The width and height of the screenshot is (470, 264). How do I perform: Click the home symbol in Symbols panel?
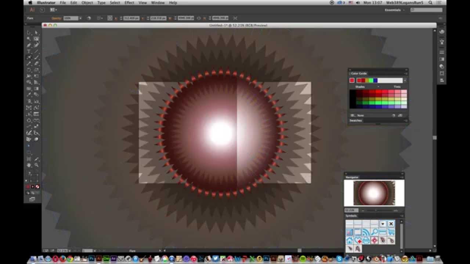[349, 241]
